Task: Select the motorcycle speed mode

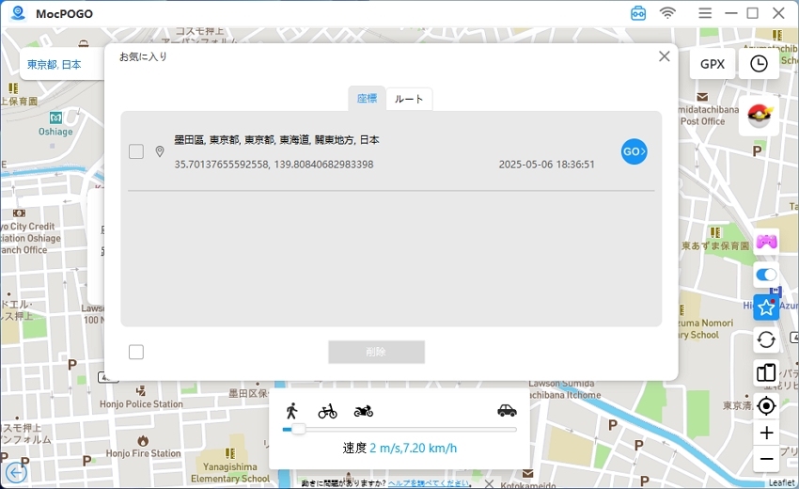Action: click(364, 411)
